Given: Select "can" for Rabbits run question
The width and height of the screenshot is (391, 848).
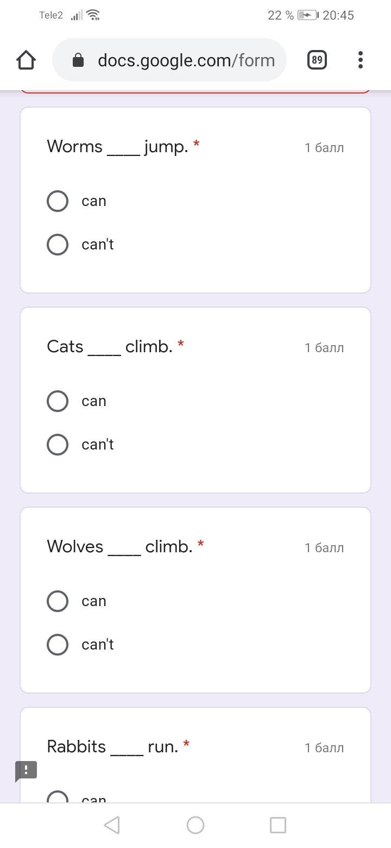Looking at the screenshot, I should [58, 797].
